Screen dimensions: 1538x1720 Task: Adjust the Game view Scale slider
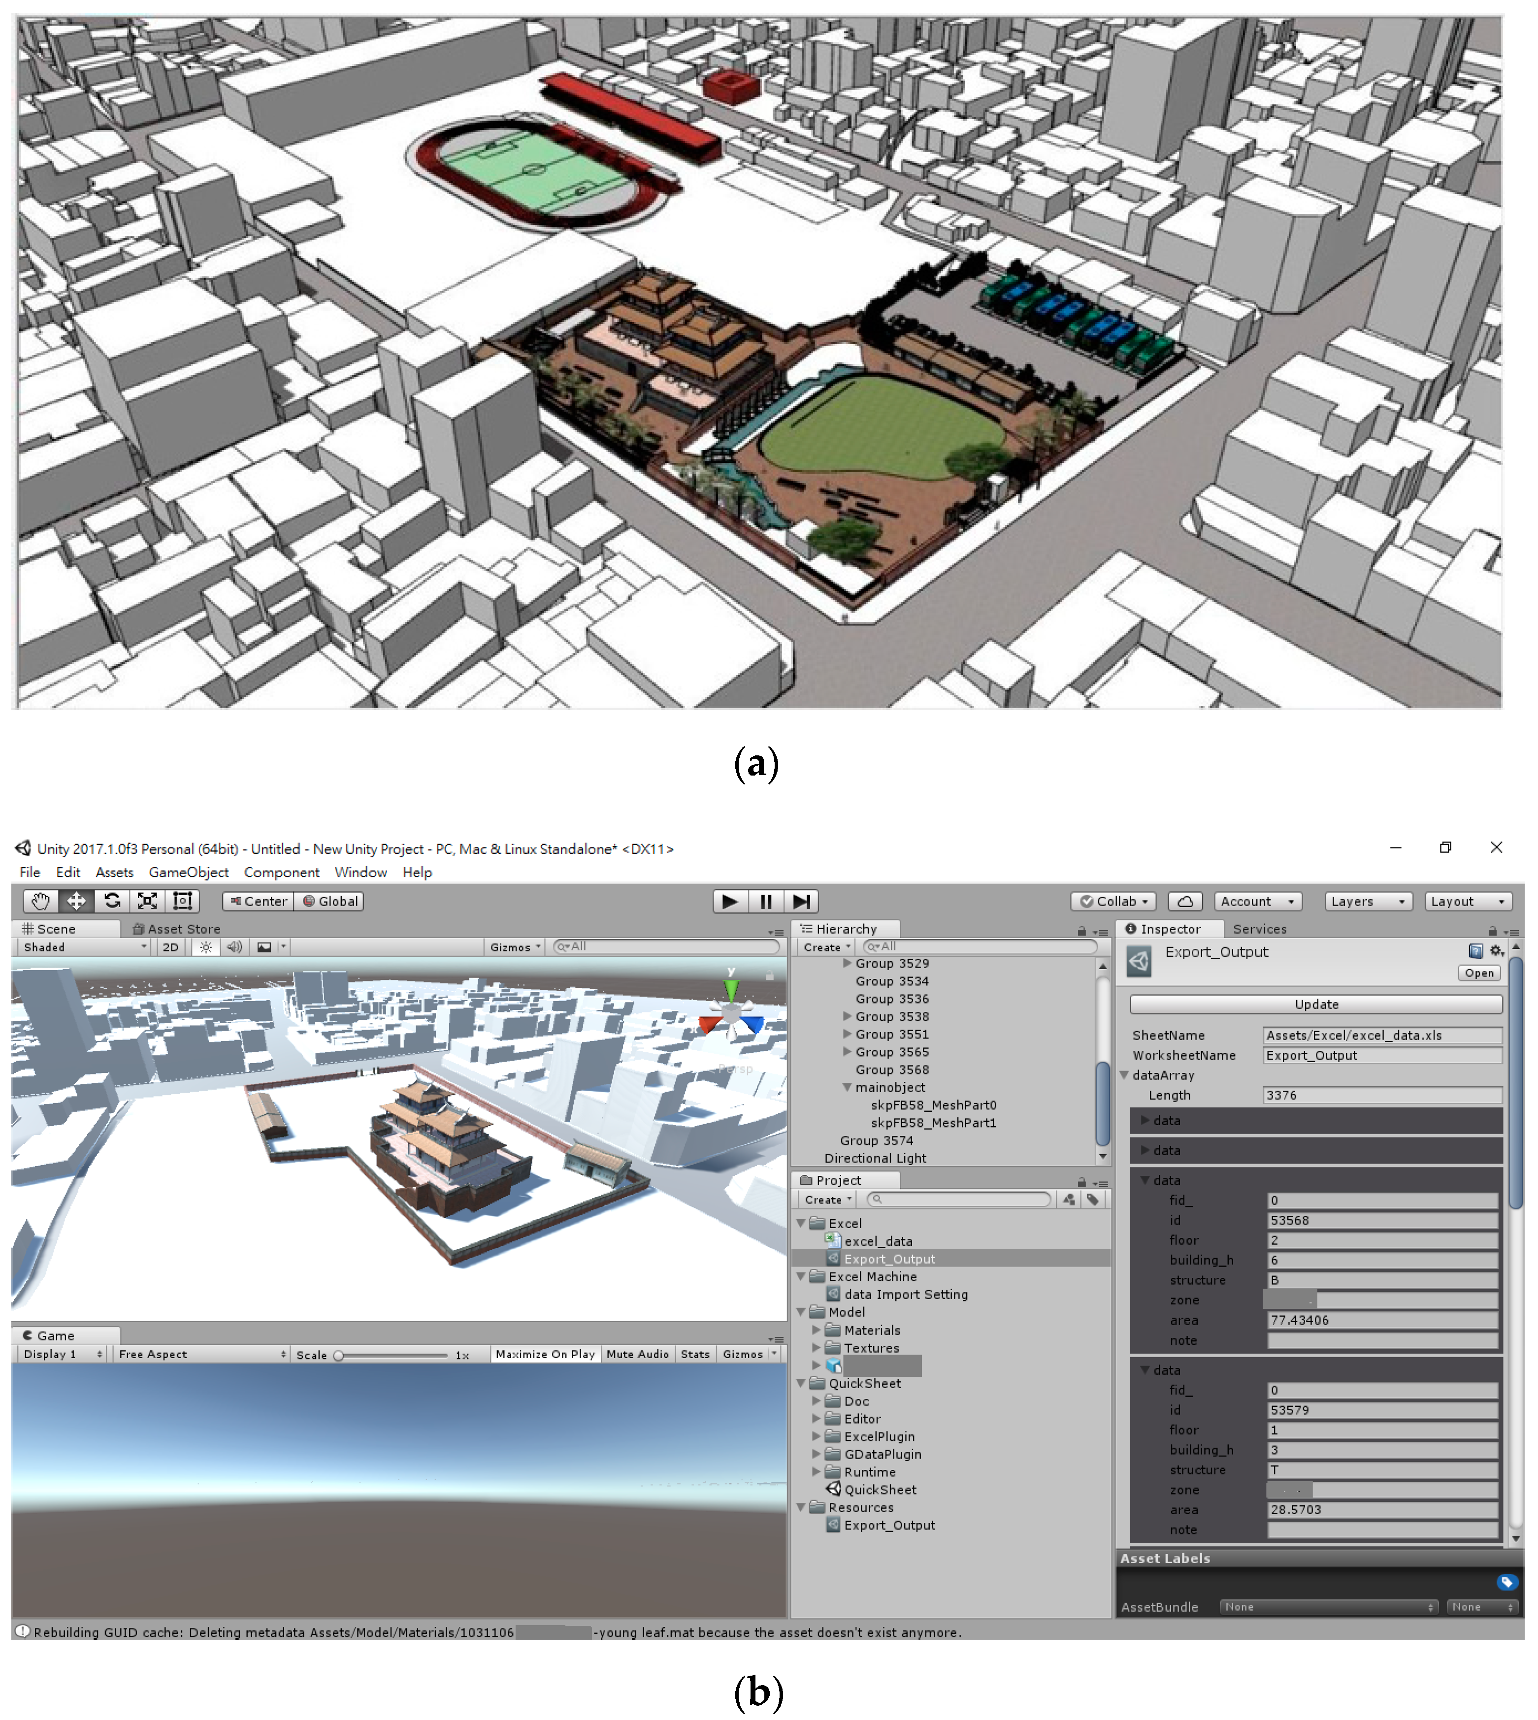click(339, 1355)
